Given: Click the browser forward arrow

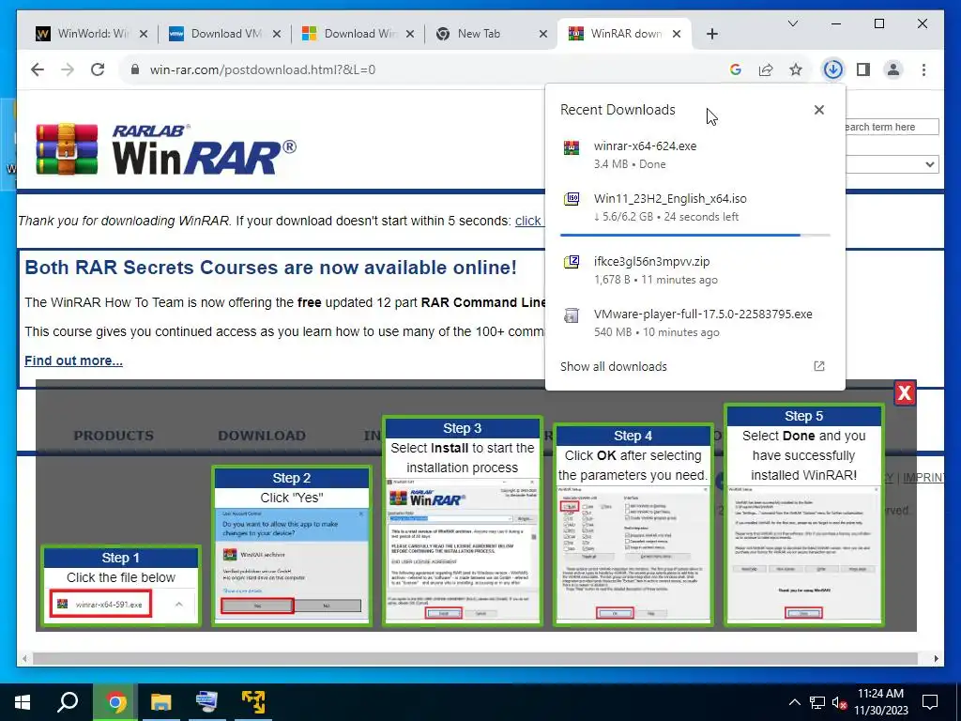Looking at the screenshot, I should [x=68, y=69].
